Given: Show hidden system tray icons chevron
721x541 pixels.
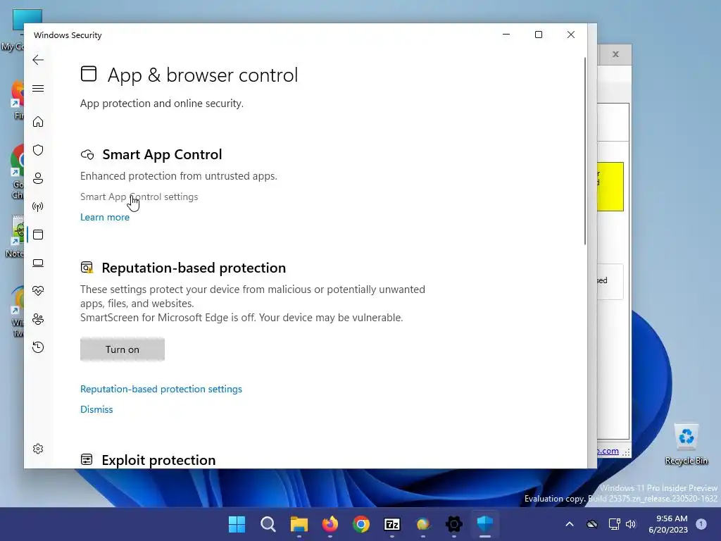Looking at the screenshot, I should 569,524.
